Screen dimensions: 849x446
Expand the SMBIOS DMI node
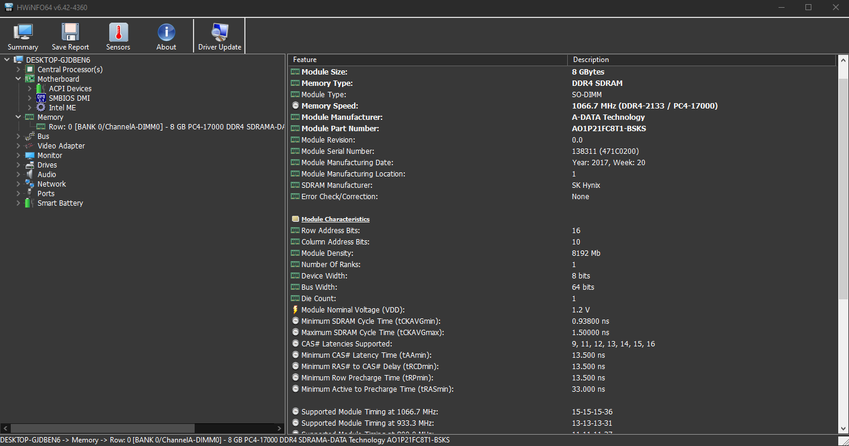click(30, 98)
